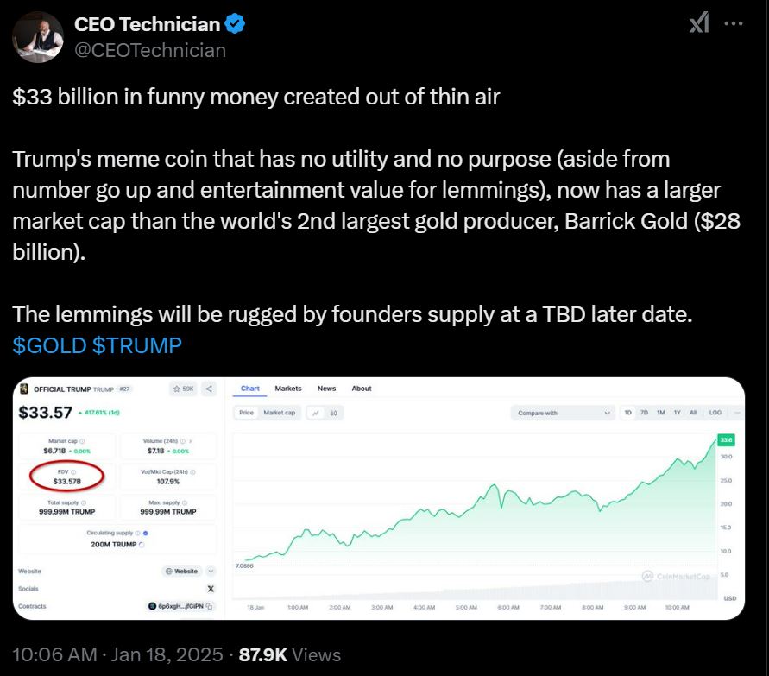This screenshot has height=676, width=769.
Task: Select the Price chart toggle
Action: click(x=247, y=413)
